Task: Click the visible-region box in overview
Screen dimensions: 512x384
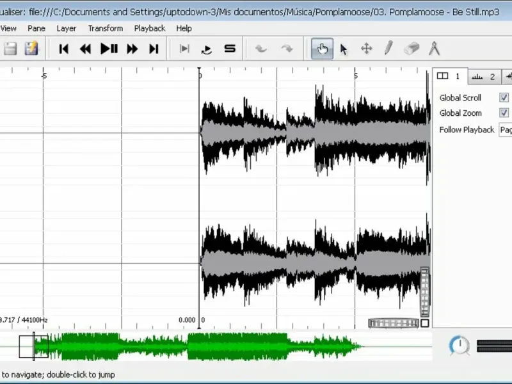Action: pos(34,346)
